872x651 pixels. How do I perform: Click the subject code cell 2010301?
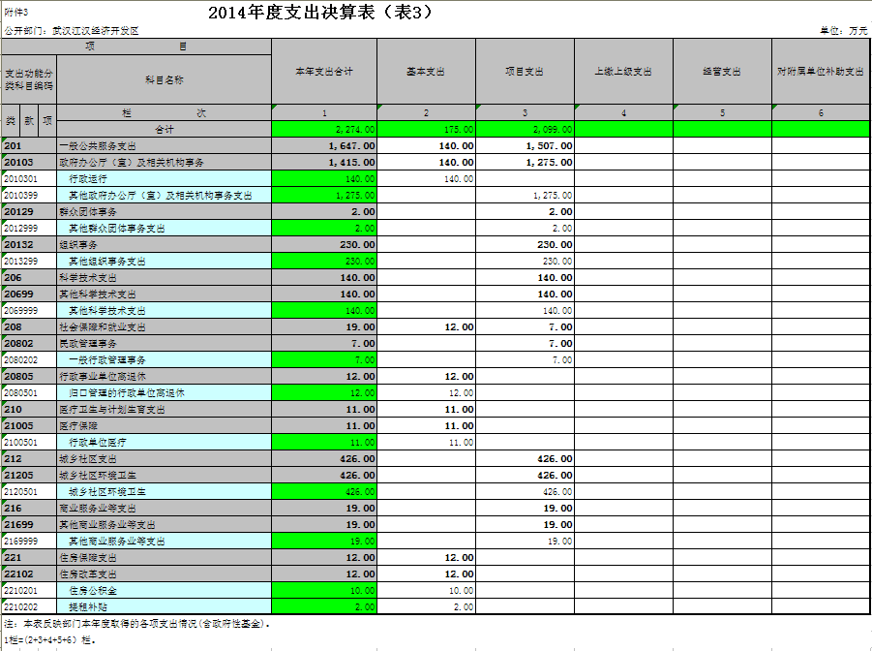(x=29, y=178)
